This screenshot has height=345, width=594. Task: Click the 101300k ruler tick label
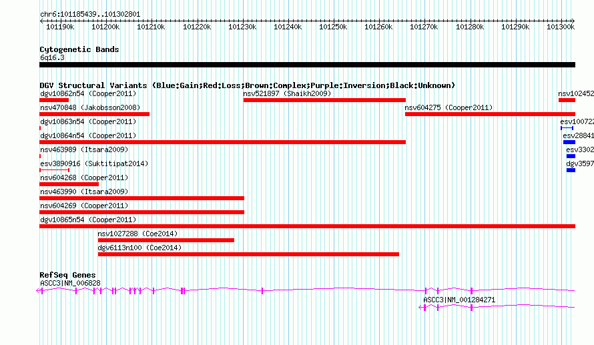pos(561,27)
